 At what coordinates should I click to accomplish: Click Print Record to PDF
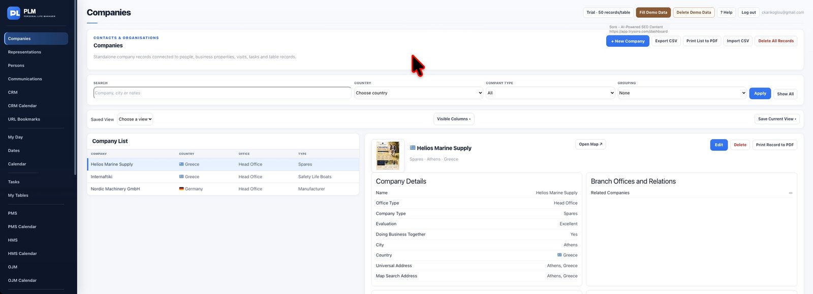(x=774, y=145)
